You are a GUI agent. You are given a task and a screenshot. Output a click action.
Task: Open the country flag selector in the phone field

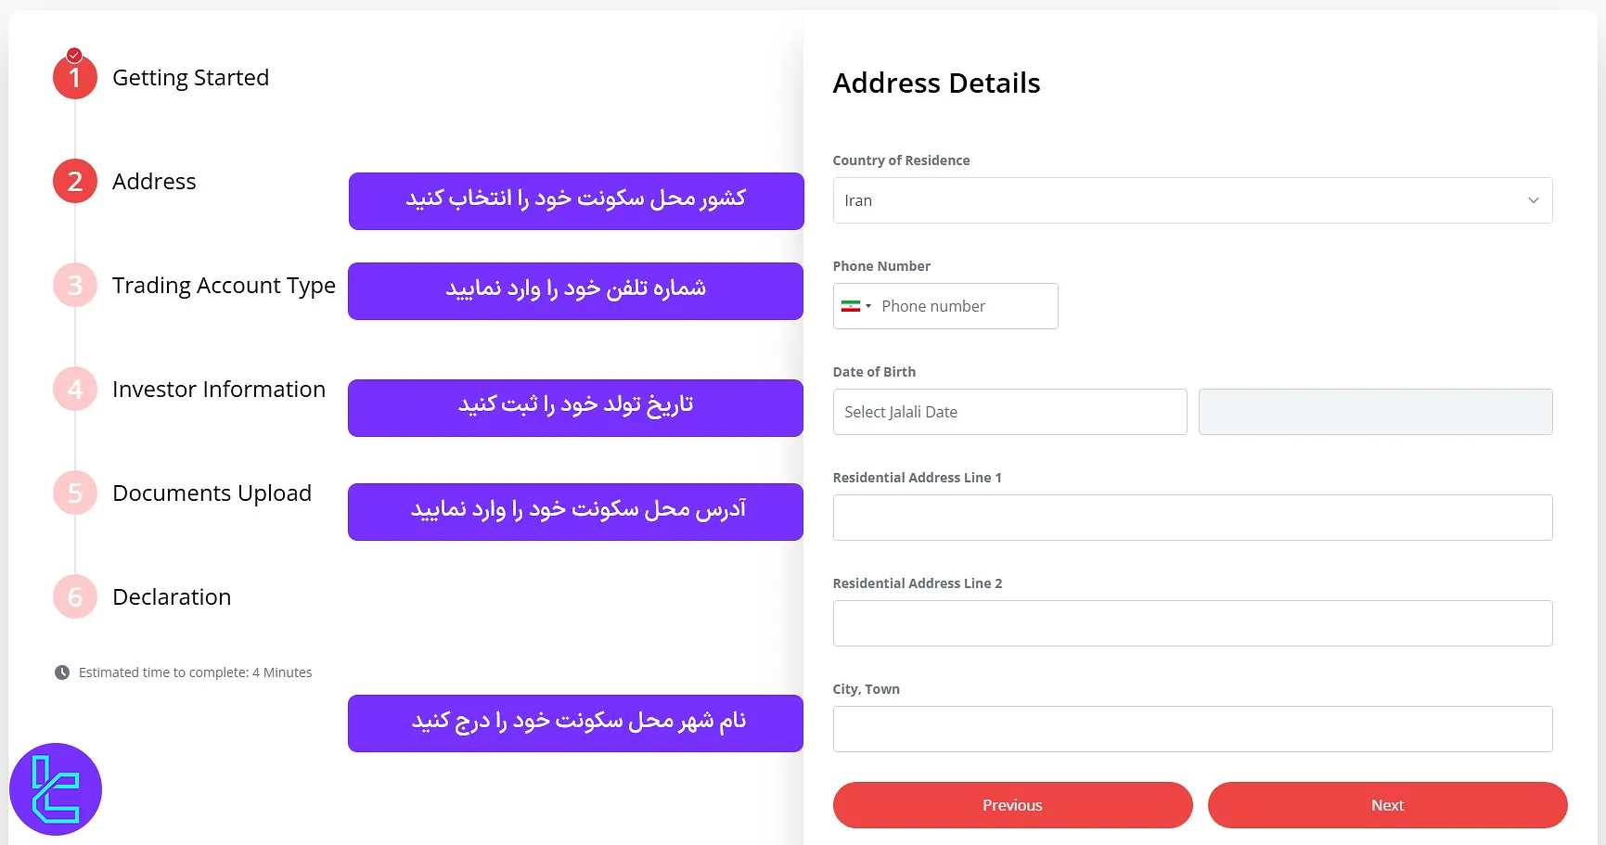click(855, 306)
